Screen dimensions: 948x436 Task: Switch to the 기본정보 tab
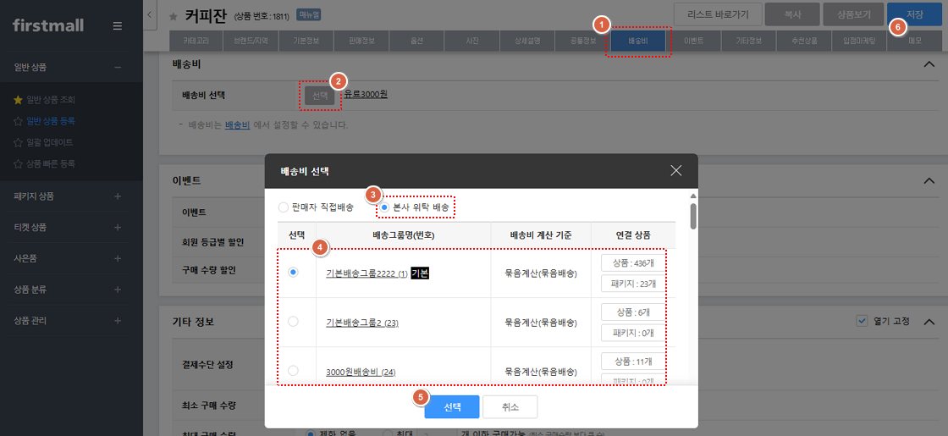point(306,41)
